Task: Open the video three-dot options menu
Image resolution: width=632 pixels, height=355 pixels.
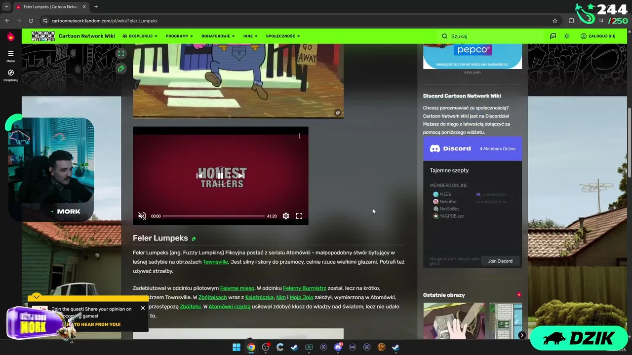Action: click(x=299, y=136)
